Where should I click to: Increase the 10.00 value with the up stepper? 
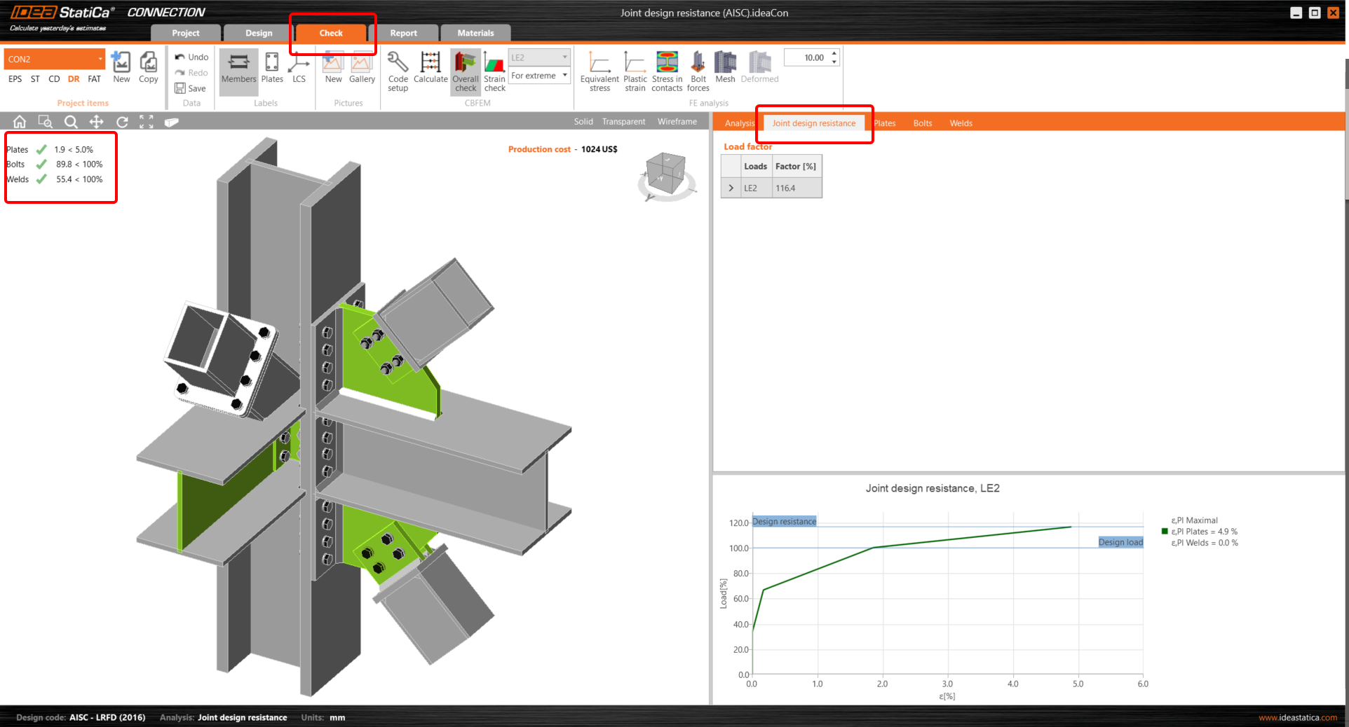[833, 53]
